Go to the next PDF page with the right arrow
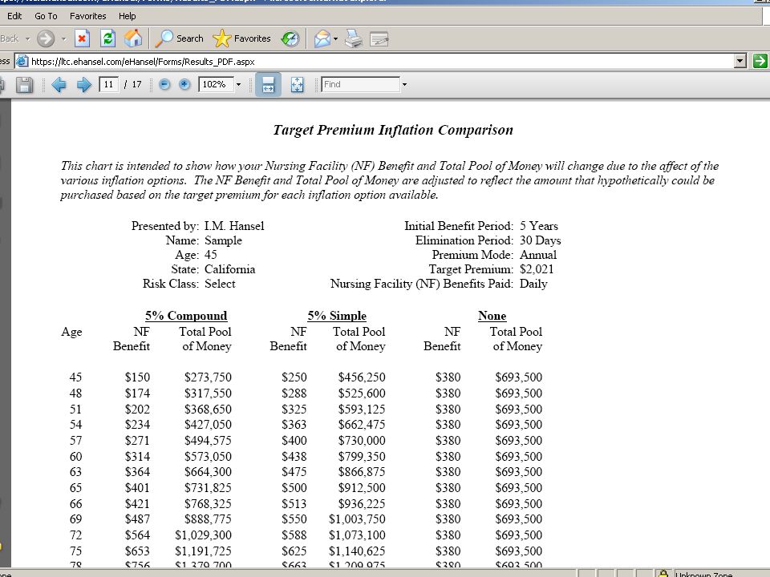Viewport: 770px width, 577px height. point(84,85)
